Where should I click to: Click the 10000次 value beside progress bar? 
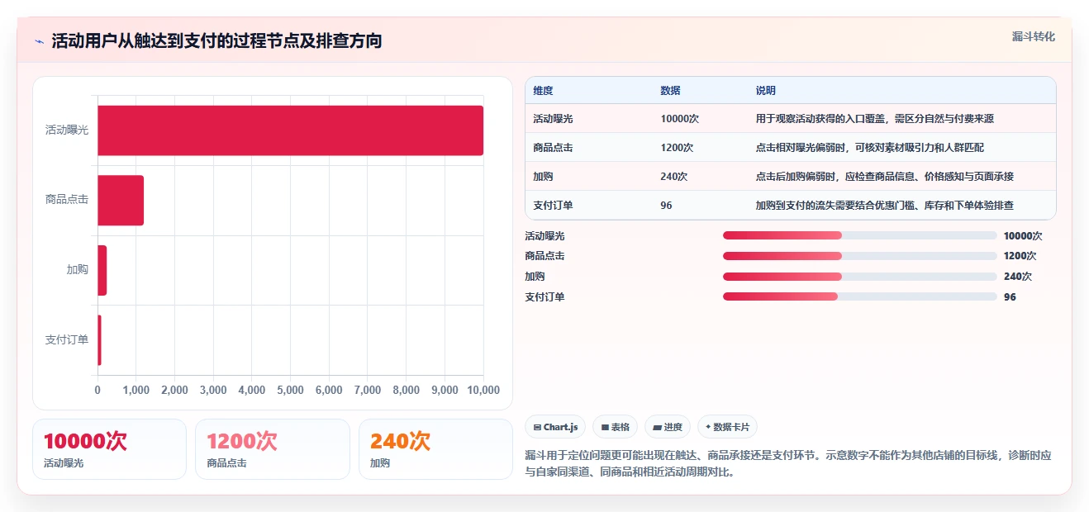(x=1023, y=236)
